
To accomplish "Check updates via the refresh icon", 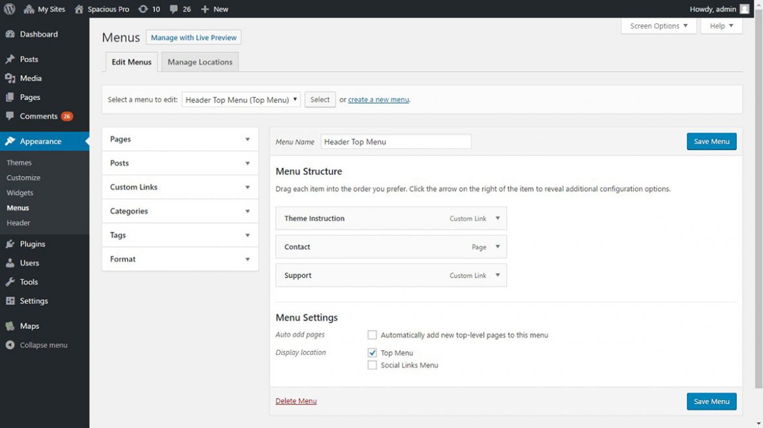I will coord(143,8).
